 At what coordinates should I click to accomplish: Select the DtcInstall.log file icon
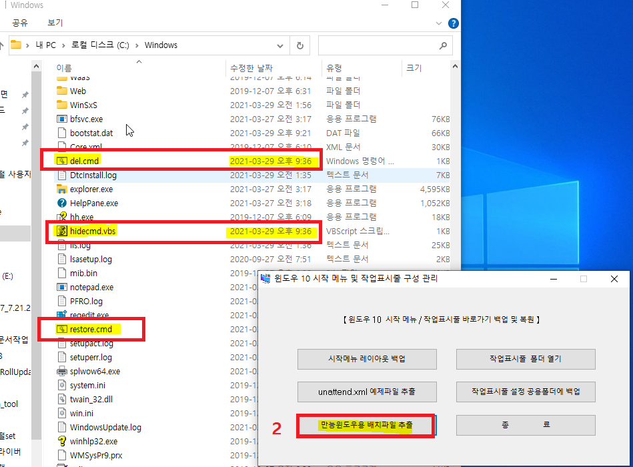[62, 175]
